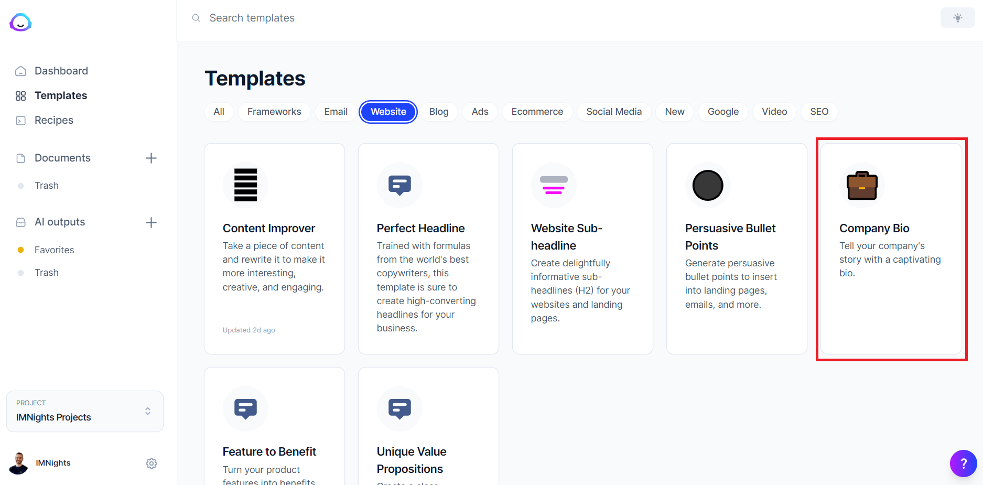Open the Feature to Benefit title
The image size is (983, 485).
click(x=269, y=451)
